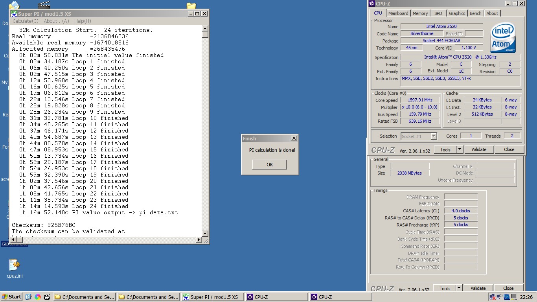The height and width of the screenshot is (302, 537).
Task: Switch to the Bench tab
Action: pyautogui.click(x=475, y=13)
